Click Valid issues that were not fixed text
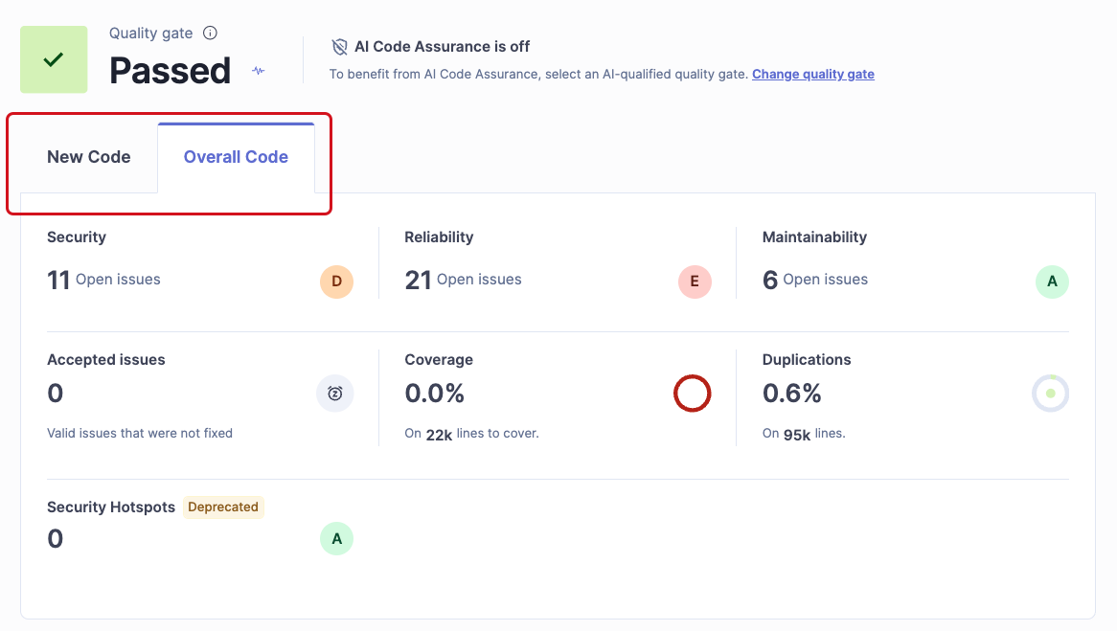This screenshot has height=631, width=1117. pos(140,433)
